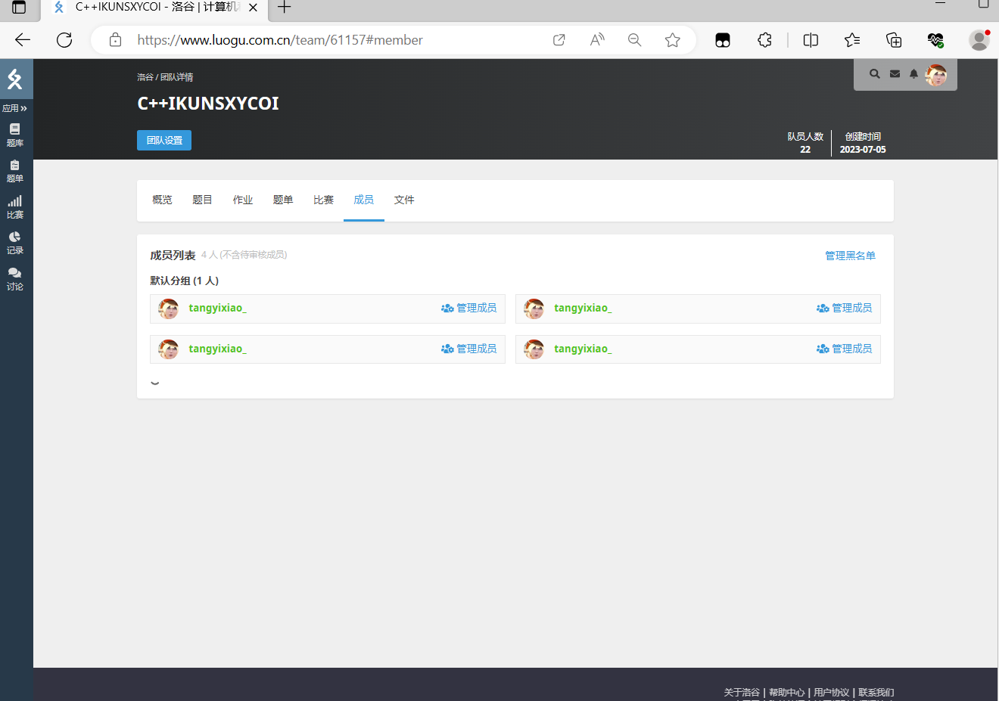Click the 队员人数 22 statistic
999x701 pixels.
coord(805,143)
